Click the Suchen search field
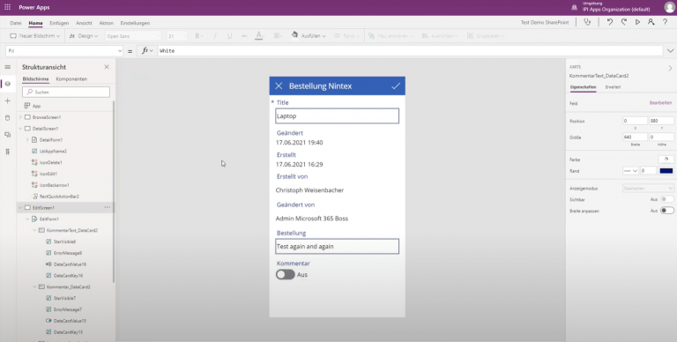The width and height of the screenshot is (677, 342). [66, 92]
